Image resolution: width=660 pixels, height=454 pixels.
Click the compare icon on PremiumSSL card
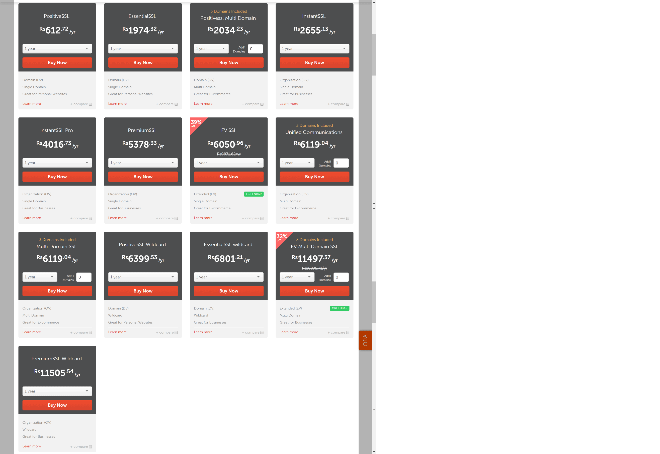[176, 218]
